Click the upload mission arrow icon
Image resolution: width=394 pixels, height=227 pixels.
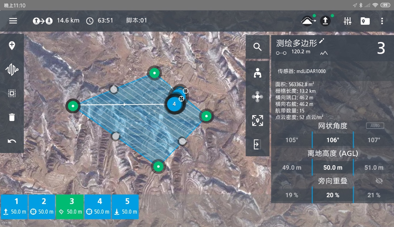325,21
